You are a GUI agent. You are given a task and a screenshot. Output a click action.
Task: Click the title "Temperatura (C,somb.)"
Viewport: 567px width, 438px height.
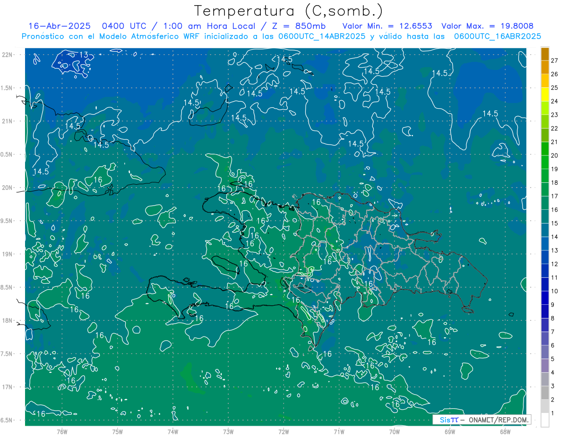click(x=289, y=11)
